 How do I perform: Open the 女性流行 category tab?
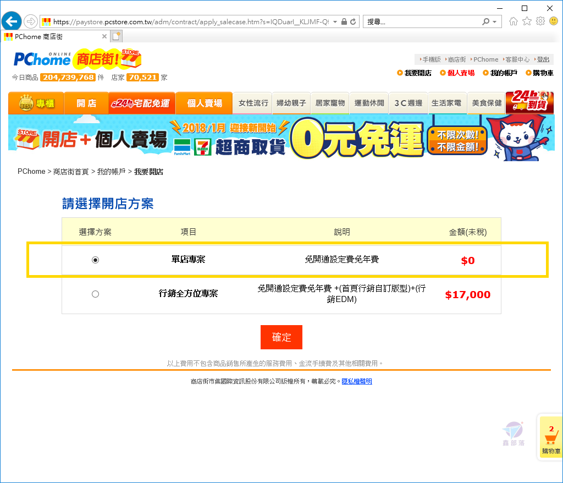(253, 103)
